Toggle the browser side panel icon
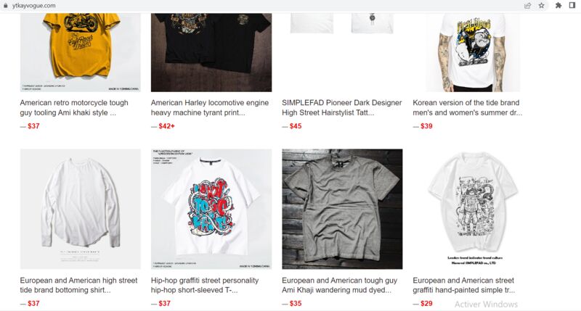This screenshot has height=311, width=581. (x=572, y=6)
